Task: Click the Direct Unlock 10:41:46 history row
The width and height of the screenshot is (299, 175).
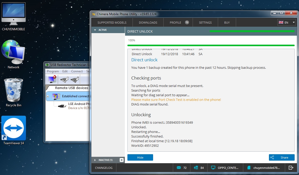Action: [167, 54]
